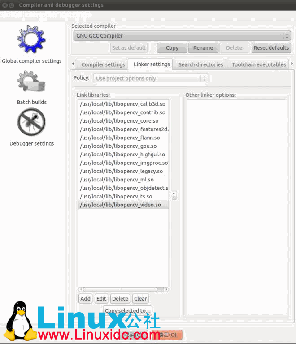
Task: Expand the Selected compiler dropdown
Action: coord(182,36)
